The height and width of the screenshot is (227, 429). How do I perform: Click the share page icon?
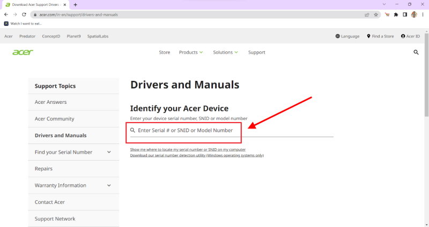367,15
